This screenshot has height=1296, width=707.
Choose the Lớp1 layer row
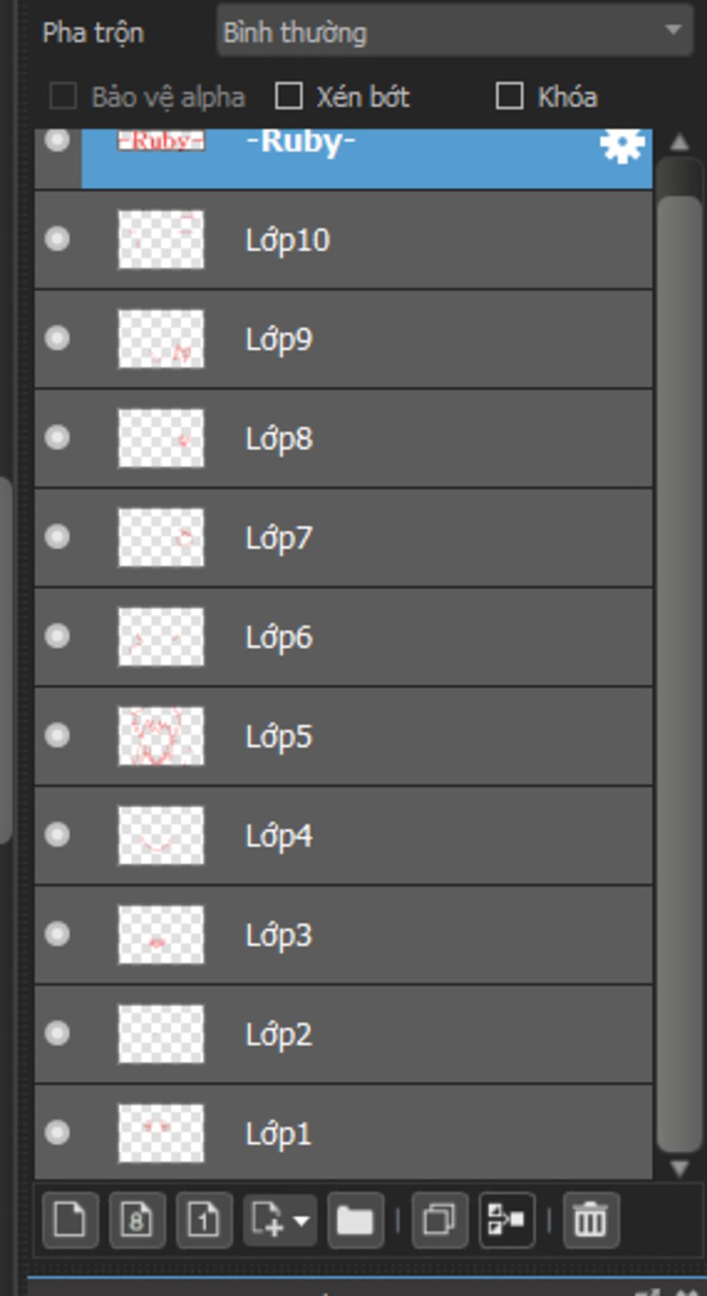344,1132
